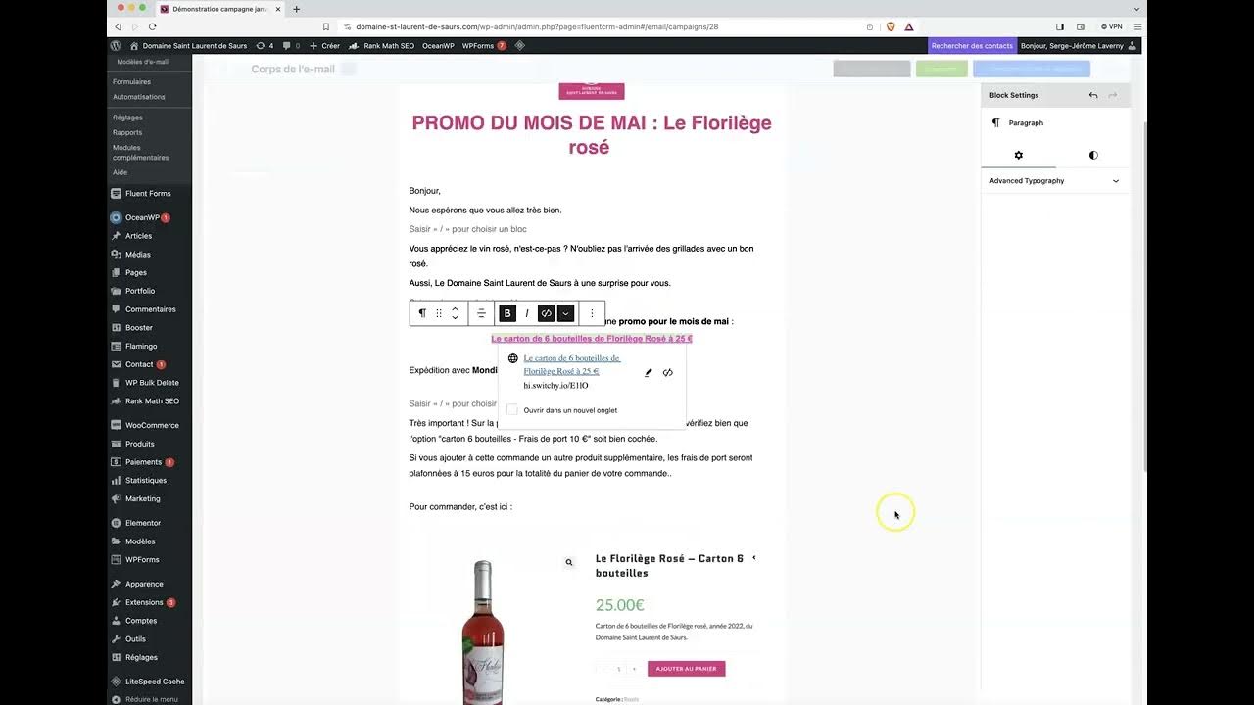Open text alignment options
Image resolution: width=1254 pixels, height=705 pixels.
coord(481,313)
